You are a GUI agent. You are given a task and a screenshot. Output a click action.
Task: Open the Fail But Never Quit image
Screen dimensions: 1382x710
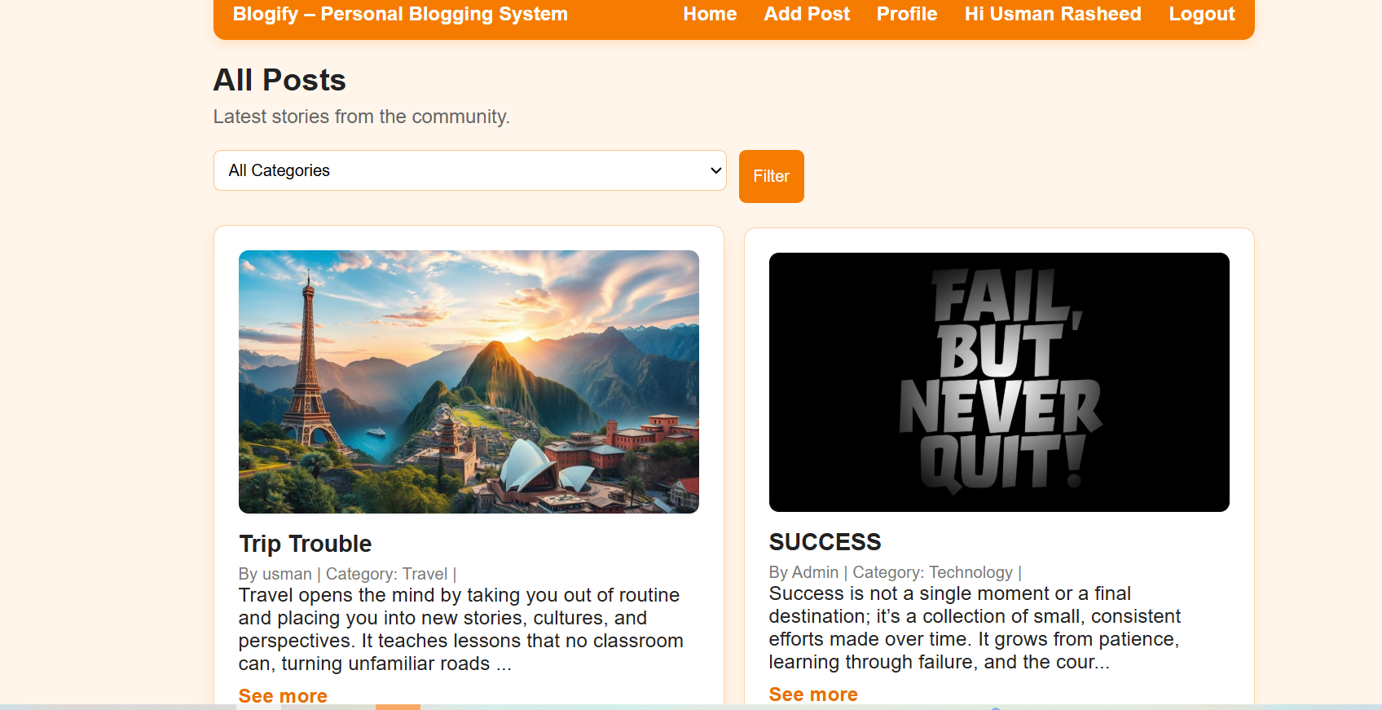point(999,382)
